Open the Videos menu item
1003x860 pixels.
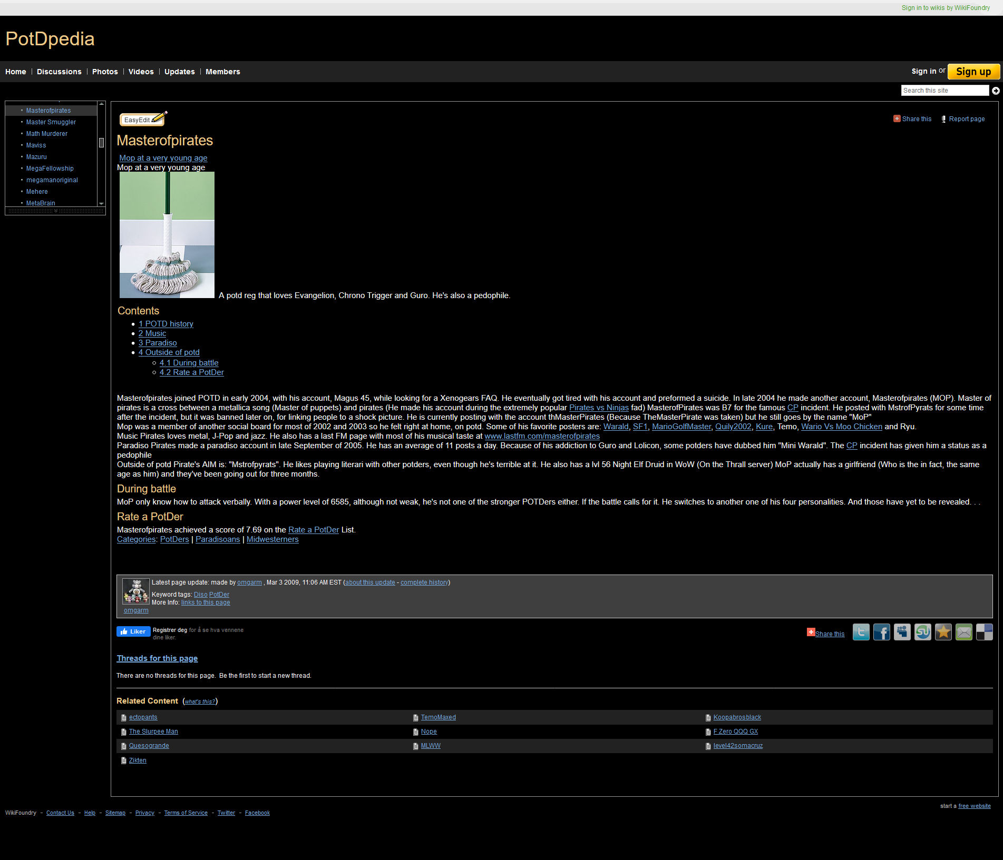[x=141, y=72]
